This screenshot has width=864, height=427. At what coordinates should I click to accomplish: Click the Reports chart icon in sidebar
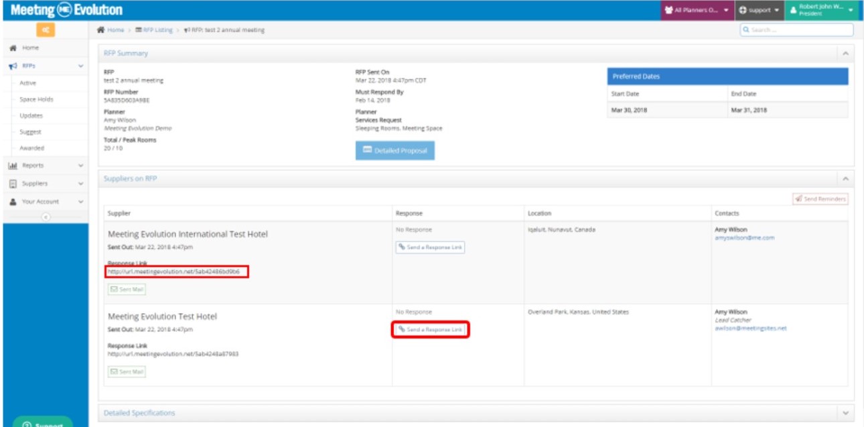13,166
